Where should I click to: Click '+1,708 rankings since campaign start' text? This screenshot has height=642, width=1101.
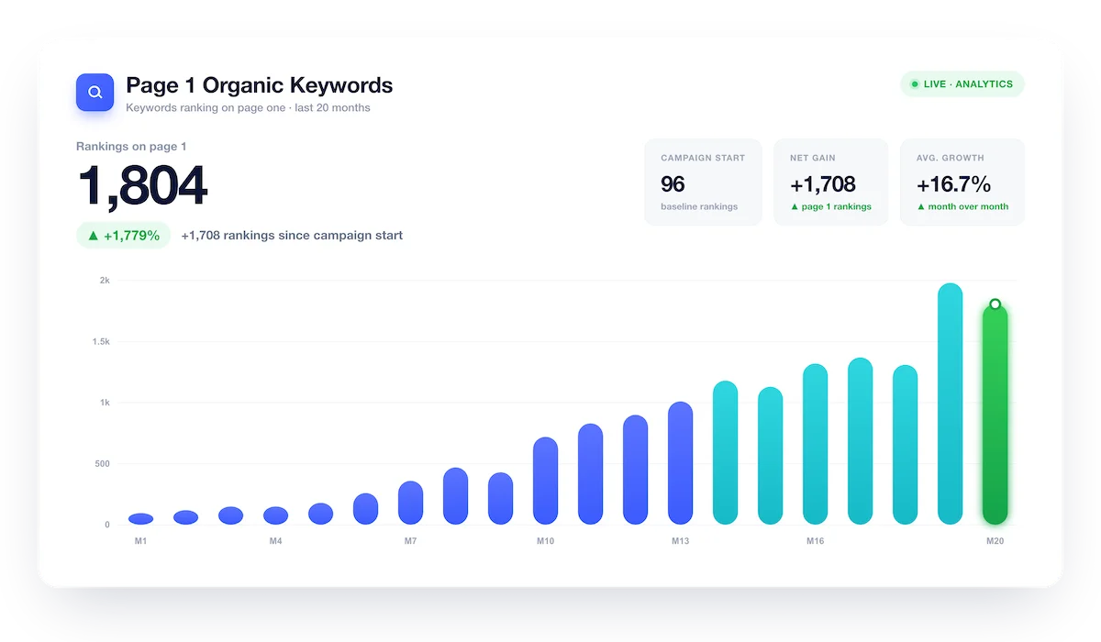[292, 236]
